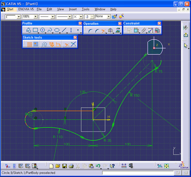191x177 pixels.
Task: Select the Project 3D Elements tool
Action: (118, 30)
